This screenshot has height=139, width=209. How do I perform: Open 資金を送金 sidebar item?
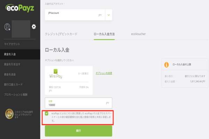coord(10,74)
